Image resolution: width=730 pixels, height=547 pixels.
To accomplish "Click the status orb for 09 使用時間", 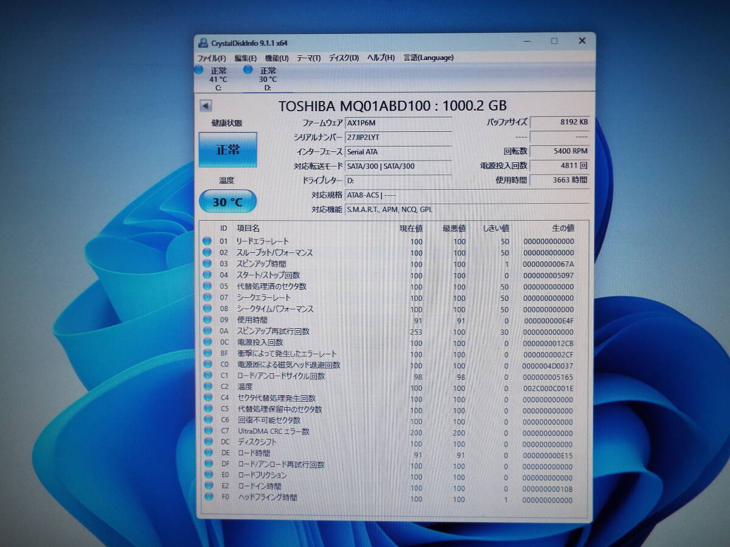I will pyautogui.click(x=207, y=320).
